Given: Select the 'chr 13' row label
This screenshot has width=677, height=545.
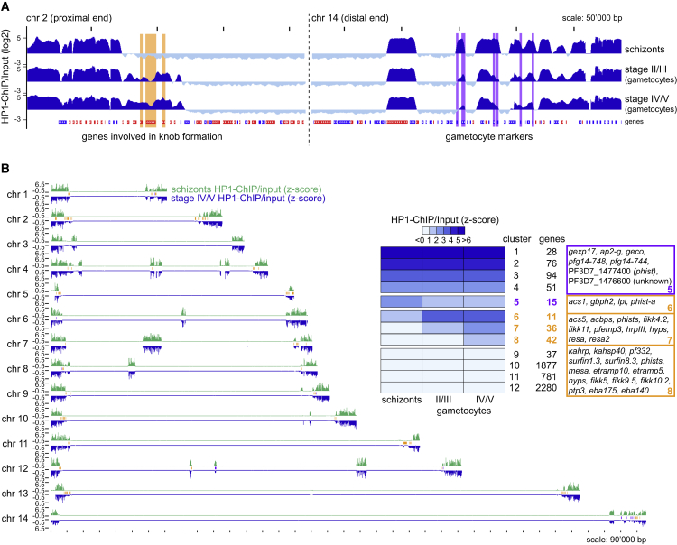Looking at the screenshot, I should pos(14,494).
